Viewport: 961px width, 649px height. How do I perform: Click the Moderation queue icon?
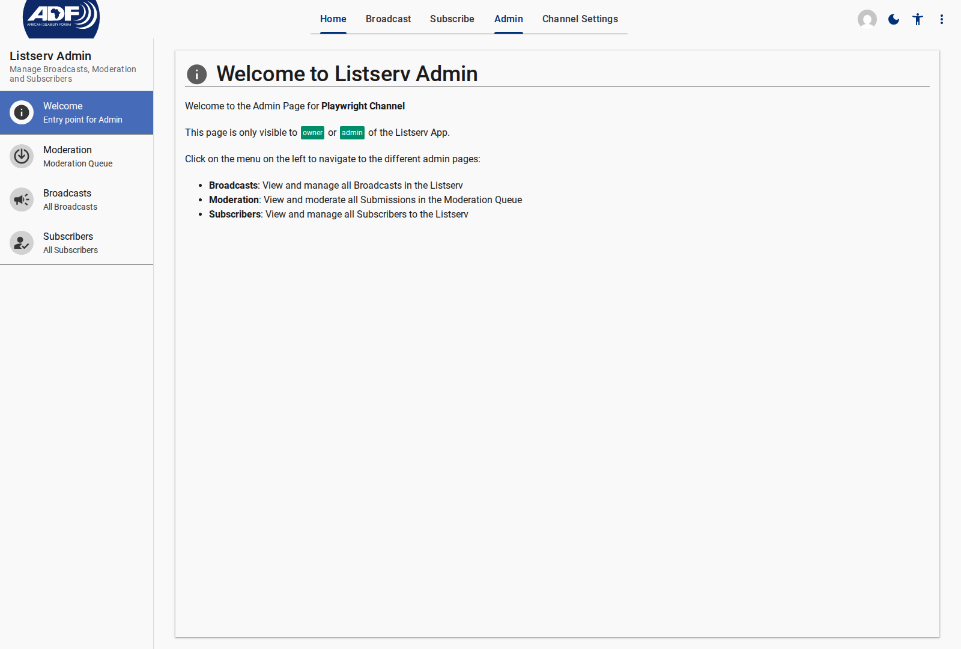click(22, 156)
